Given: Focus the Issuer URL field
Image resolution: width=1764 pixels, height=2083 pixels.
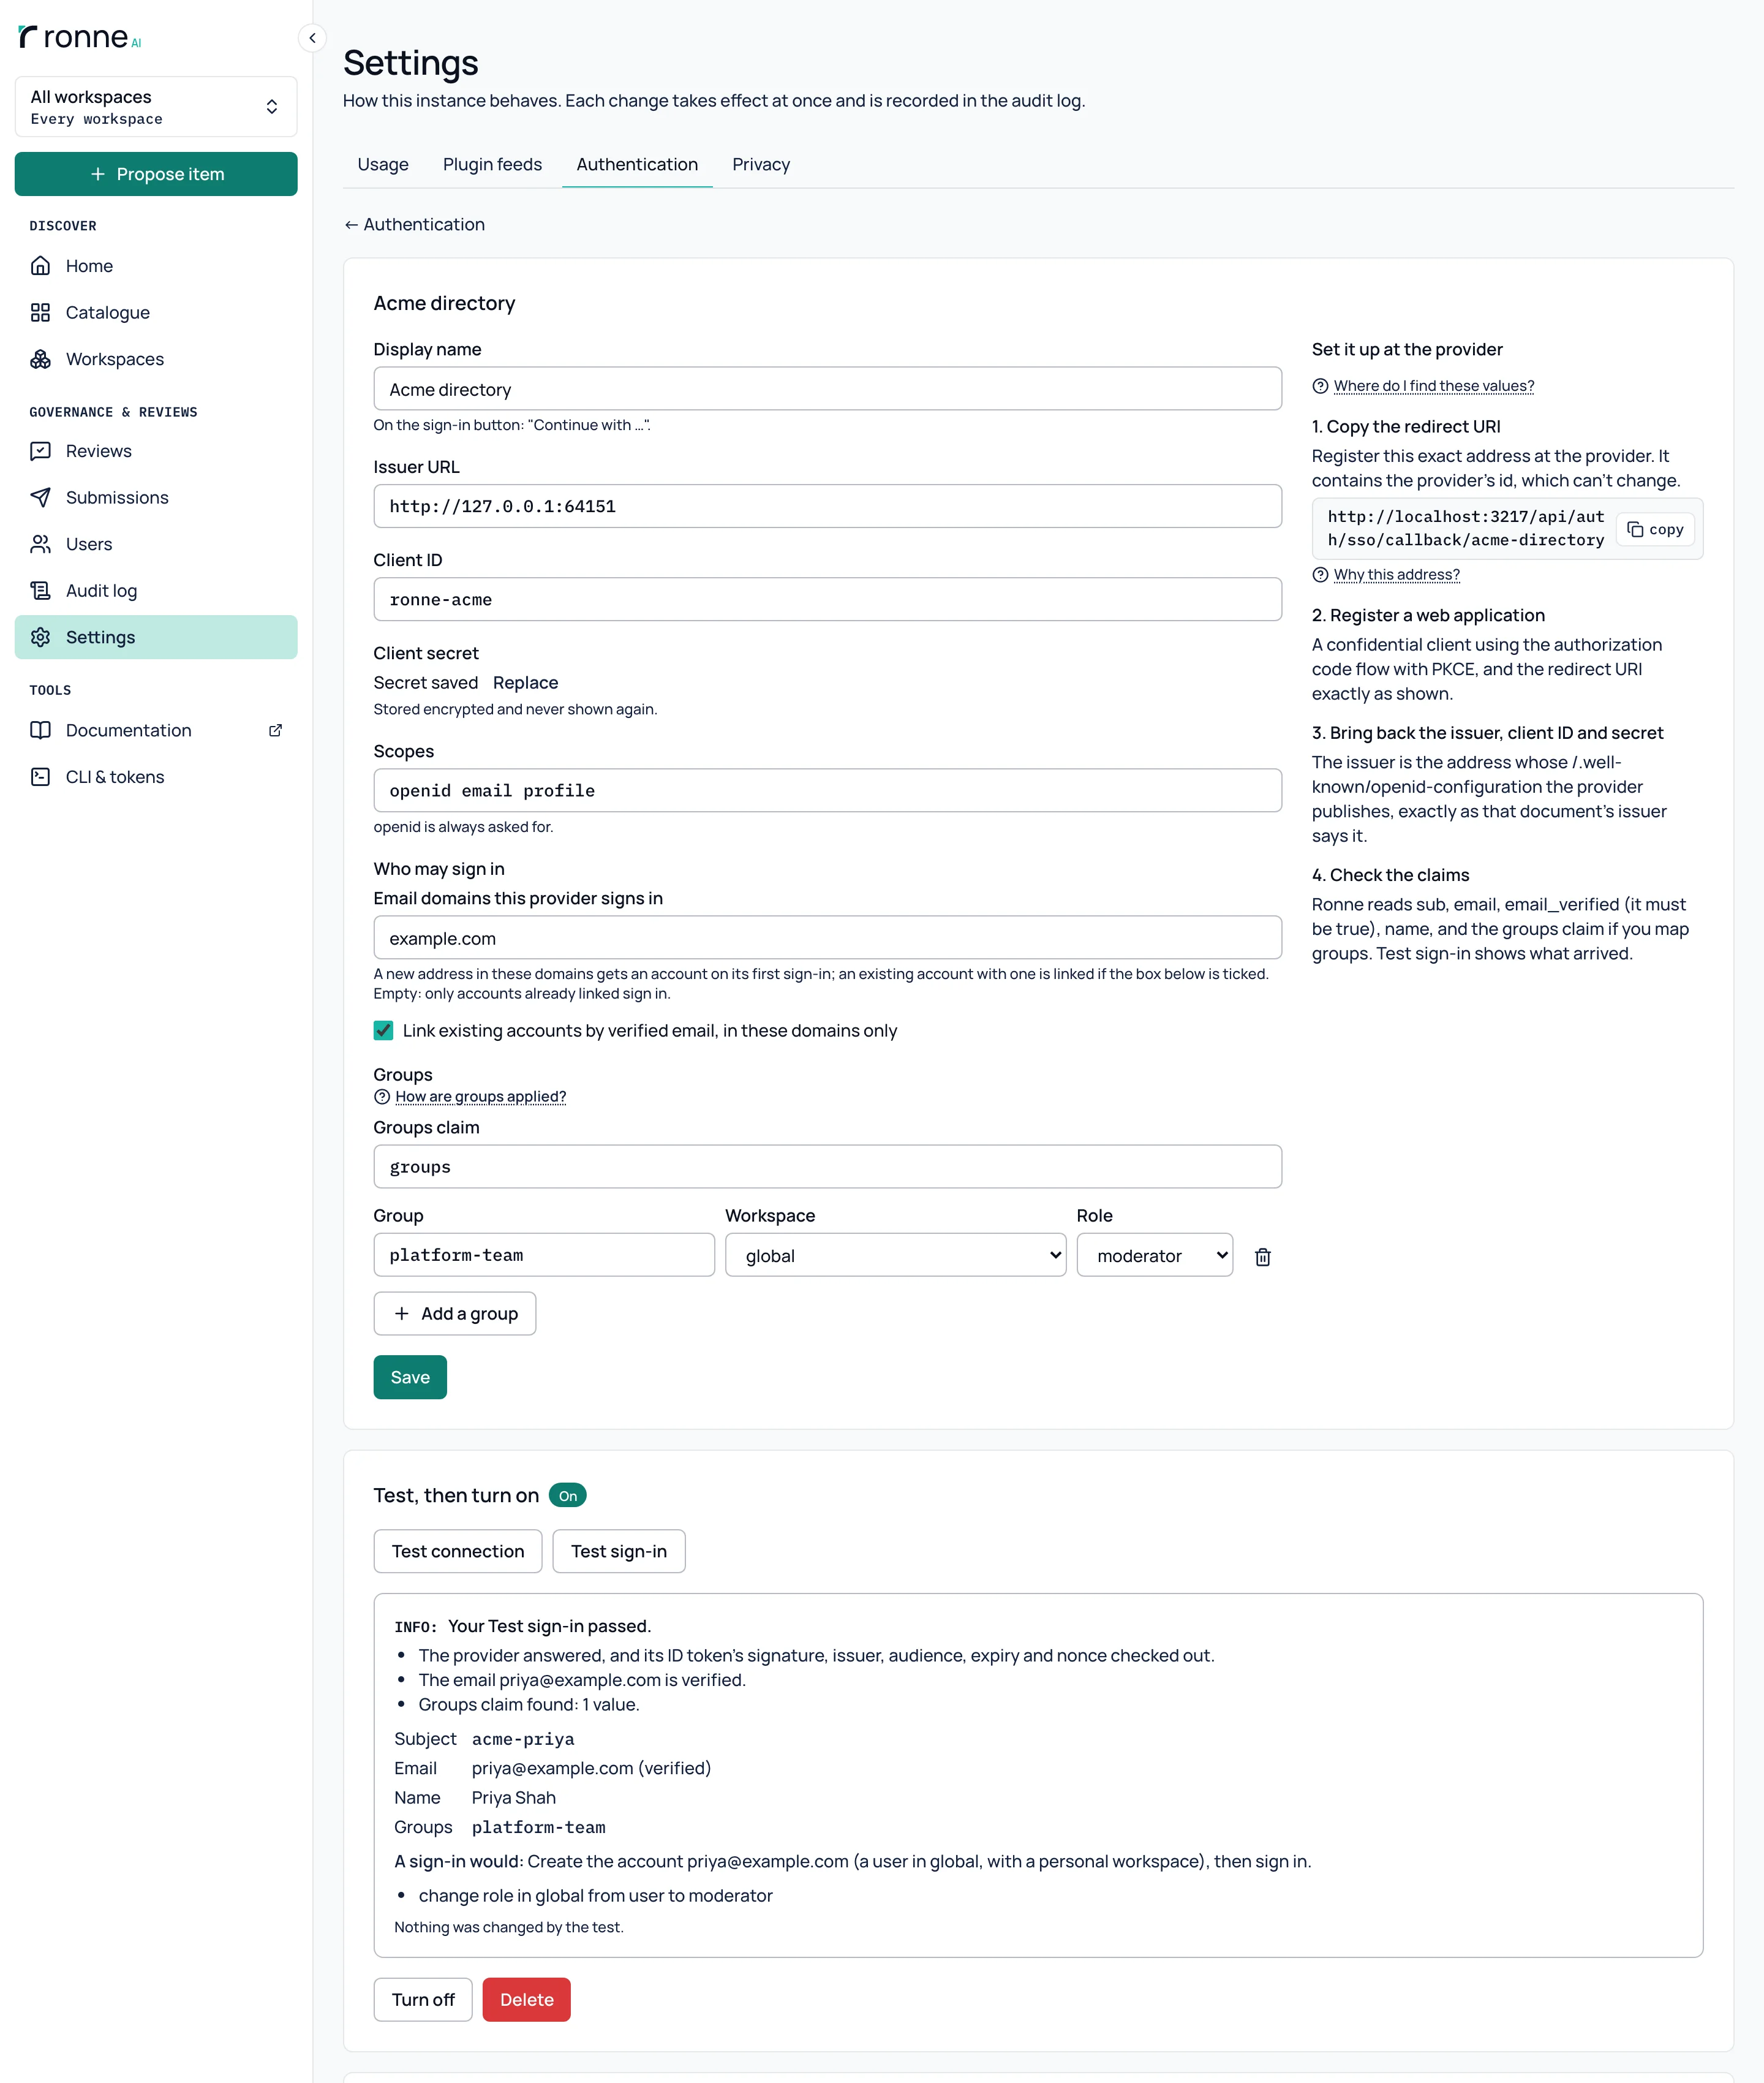Looking at the screenshot, I should [827, 506].
